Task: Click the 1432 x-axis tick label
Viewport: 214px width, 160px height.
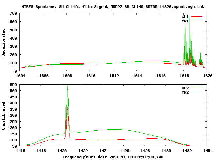Action: click(187, 151)
